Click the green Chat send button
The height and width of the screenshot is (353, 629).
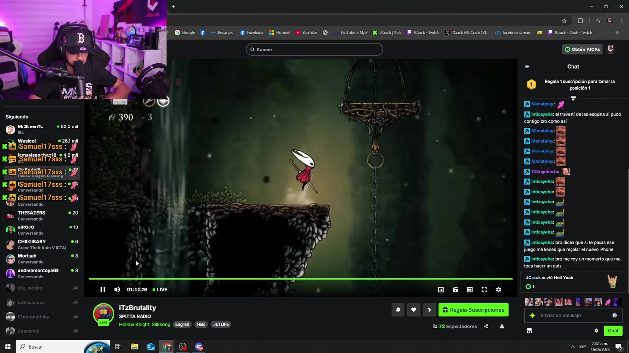point(613,331)
